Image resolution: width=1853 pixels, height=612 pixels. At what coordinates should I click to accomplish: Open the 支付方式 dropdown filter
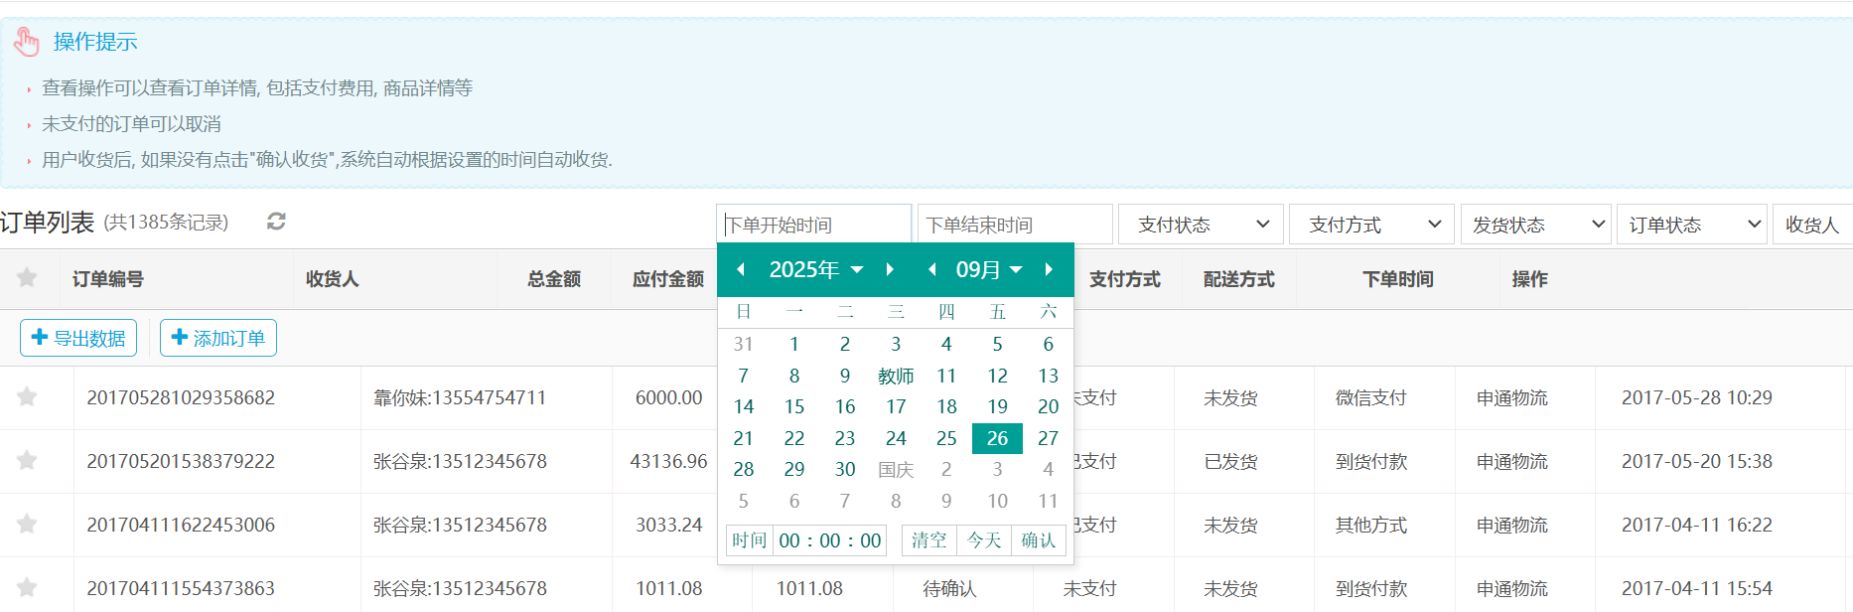(1371, 225)
